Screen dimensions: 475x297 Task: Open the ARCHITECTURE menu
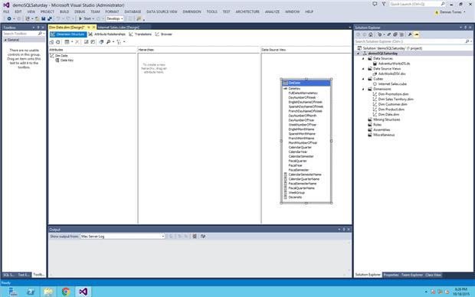[x=247, y=11]
